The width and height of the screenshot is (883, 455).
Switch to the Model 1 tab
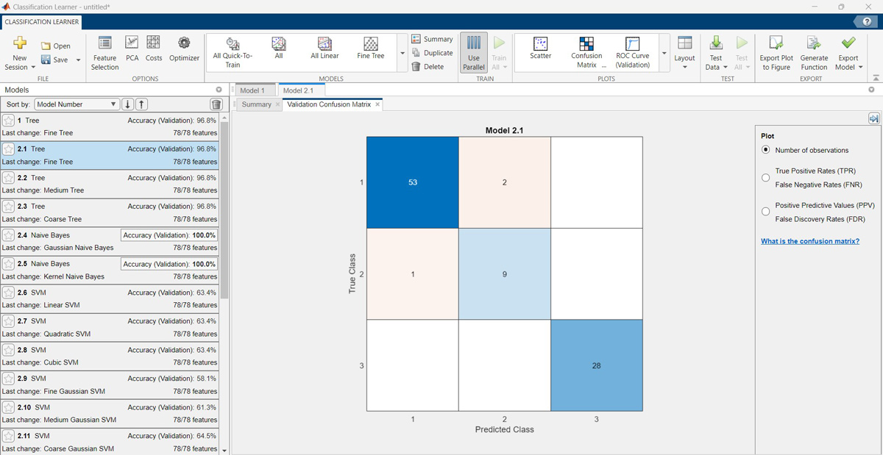[x=254, y=90]
